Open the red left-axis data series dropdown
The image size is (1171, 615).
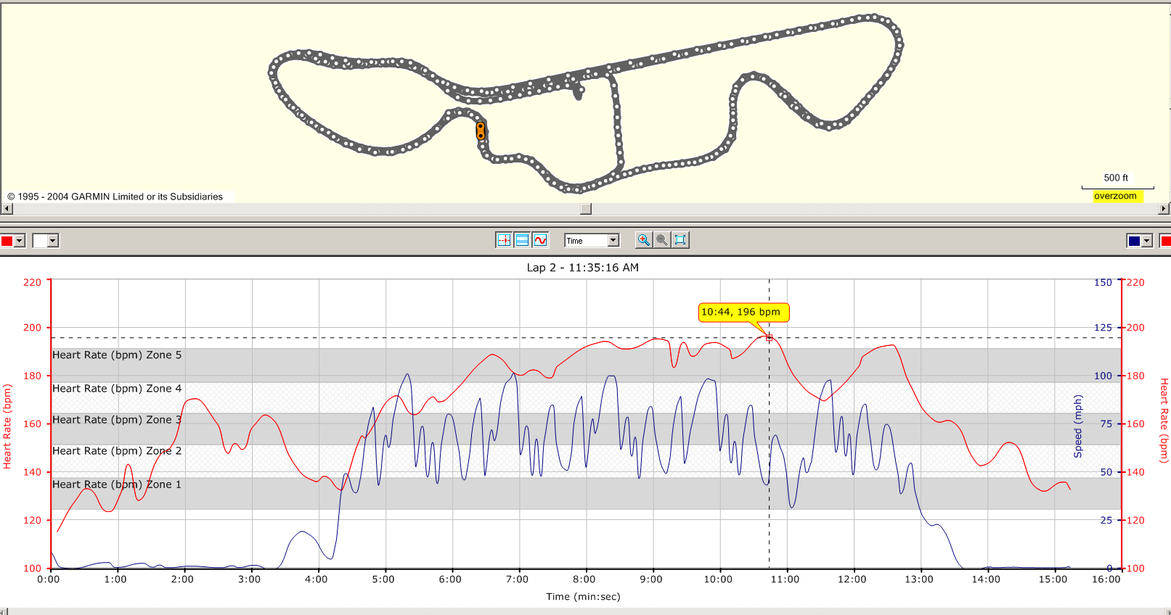tap(20, 241)
